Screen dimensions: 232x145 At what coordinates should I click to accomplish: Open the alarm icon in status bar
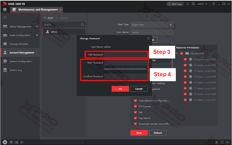(x=5, y=142)
